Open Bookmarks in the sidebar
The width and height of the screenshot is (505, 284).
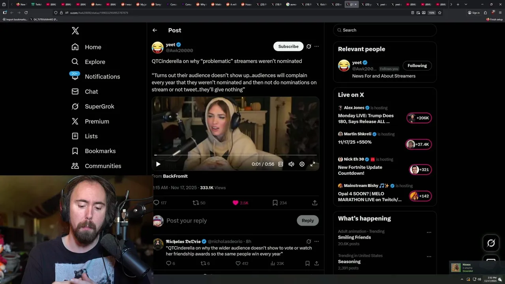click(x=94, y=151)
